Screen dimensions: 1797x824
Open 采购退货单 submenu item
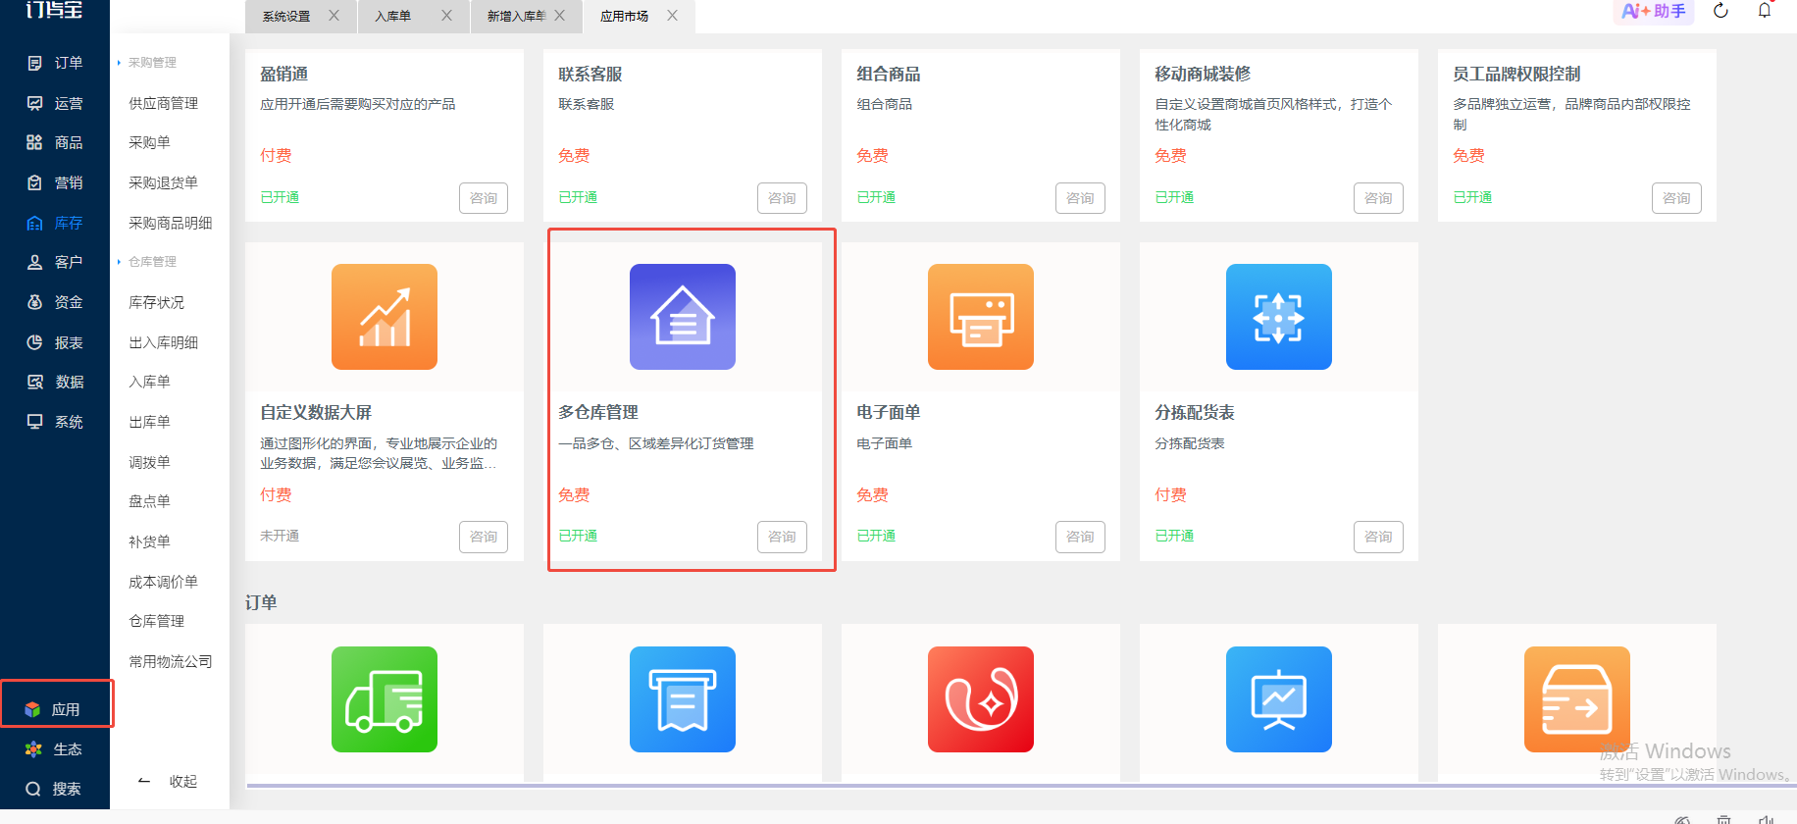coord(163,182)
